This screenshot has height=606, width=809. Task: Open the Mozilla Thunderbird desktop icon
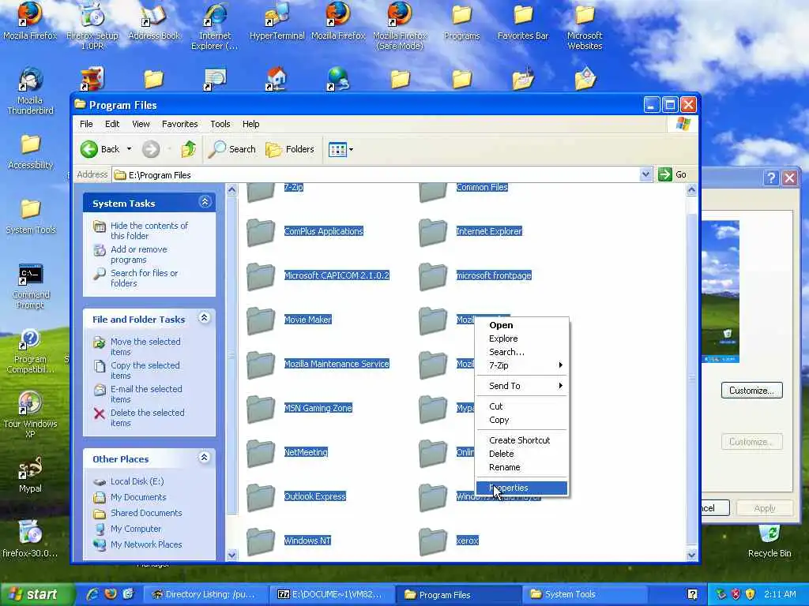point(30,92)
